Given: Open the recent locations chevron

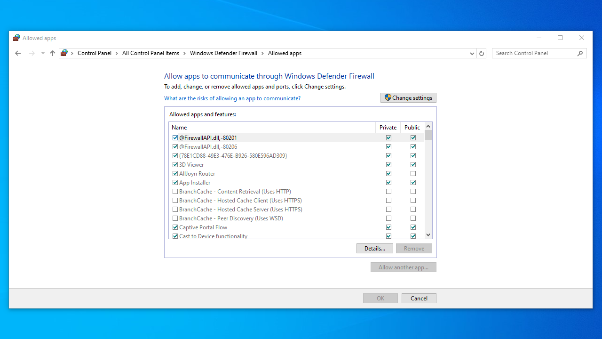Looking at the screenshot, I should coord(43,53).
